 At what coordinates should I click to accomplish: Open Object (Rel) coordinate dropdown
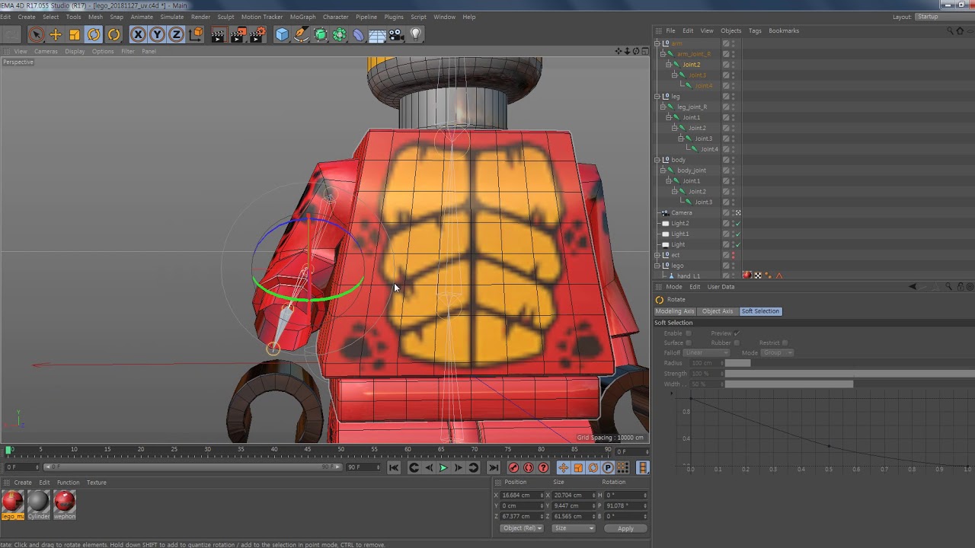(522, 528)
